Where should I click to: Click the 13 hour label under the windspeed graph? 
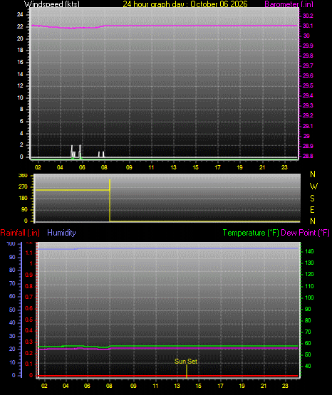(173, 167)
